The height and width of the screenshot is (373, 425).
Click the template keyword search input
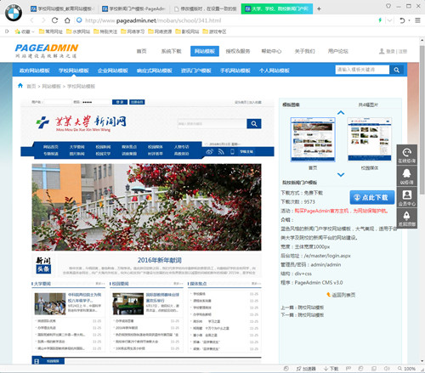[362, 70]
